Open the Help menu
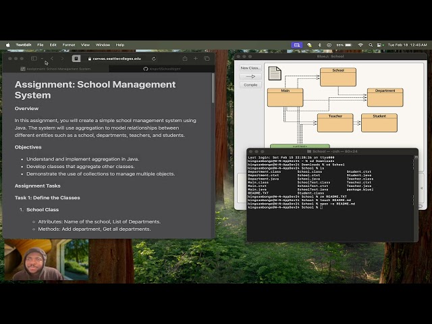Viewport: 432px width, 324px height. click(x=120, y=45)
